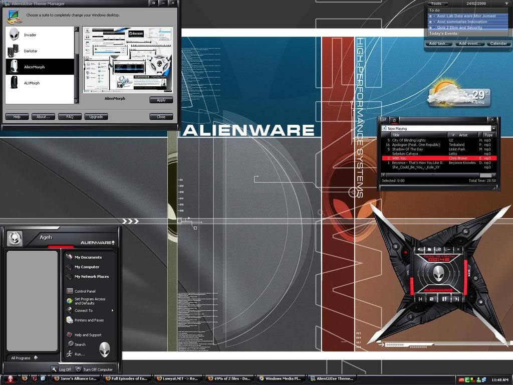Click the Alienware start button on taskbar

click(x=9, y=379)
